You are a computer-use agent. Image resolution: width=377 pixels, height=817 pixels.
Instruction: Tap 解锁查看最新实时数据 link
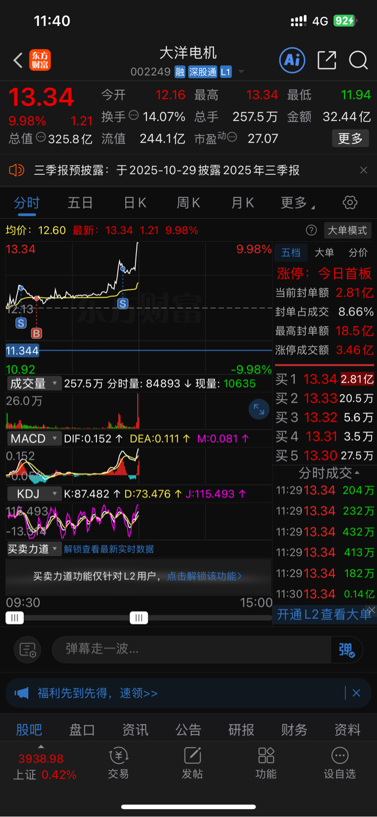coord(109,549)
